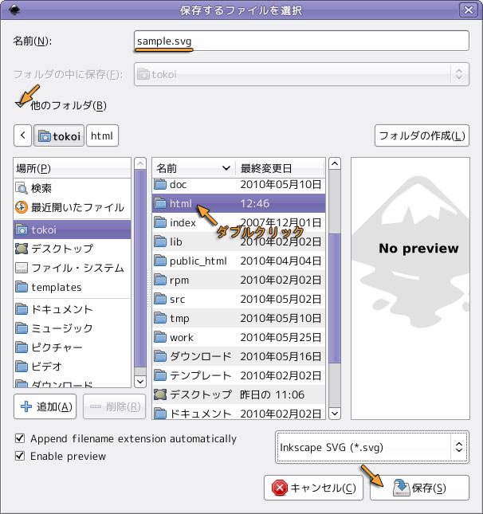Open the tokoi home folder in Places
This screenshot has height=514, width=483.
pos(22,230)
